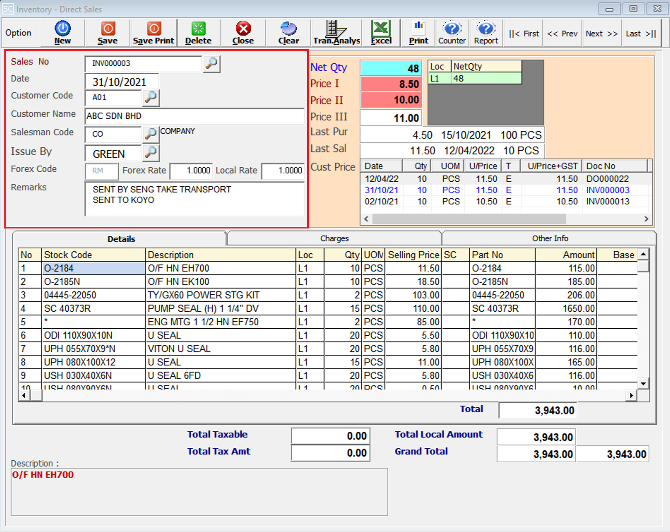The width and height of the screenshot is (670, 532).
Task: Click the Local Rate field
Action: pos(283,171)
